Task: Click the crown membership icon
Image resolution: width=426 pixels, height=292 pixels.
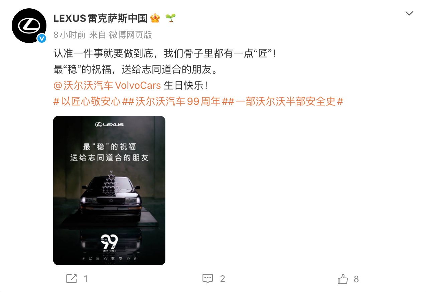Action: (155, 18)
